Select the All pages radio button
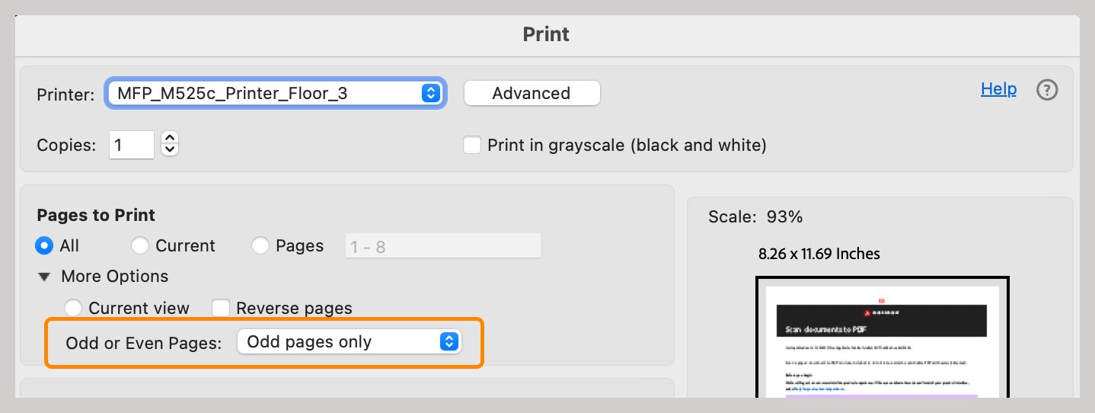 (x=45, y=246)
